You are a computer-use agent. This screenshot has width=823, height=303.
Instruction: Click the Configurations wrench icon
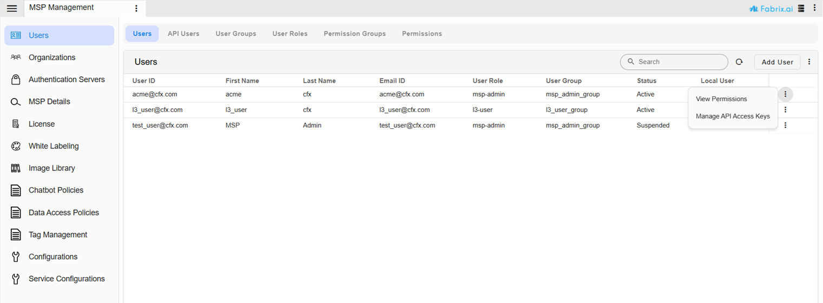click(16, 257)
